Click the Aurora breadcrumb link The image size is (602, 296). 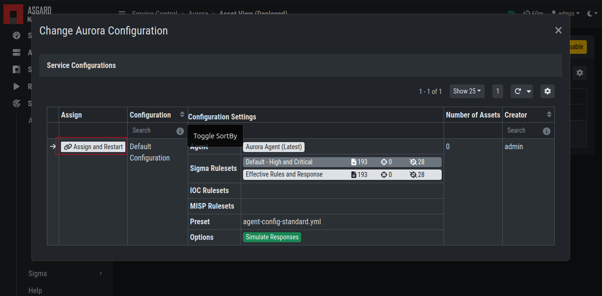click(x=198, y=13)
